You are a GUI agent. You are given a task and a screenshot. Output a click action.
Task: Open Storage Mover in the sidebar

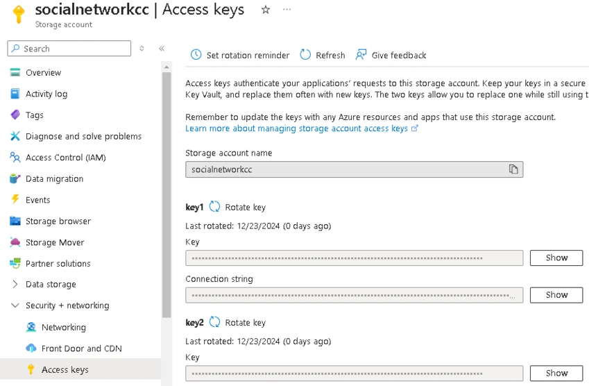55,242
